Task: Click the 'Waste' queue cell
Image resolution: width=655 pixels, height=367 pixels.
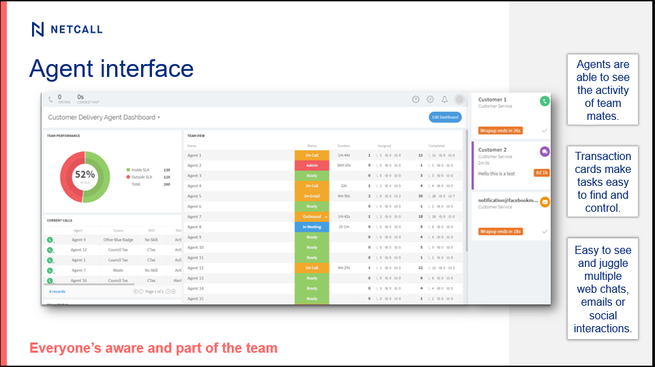Action: click(x=118, y=270)
